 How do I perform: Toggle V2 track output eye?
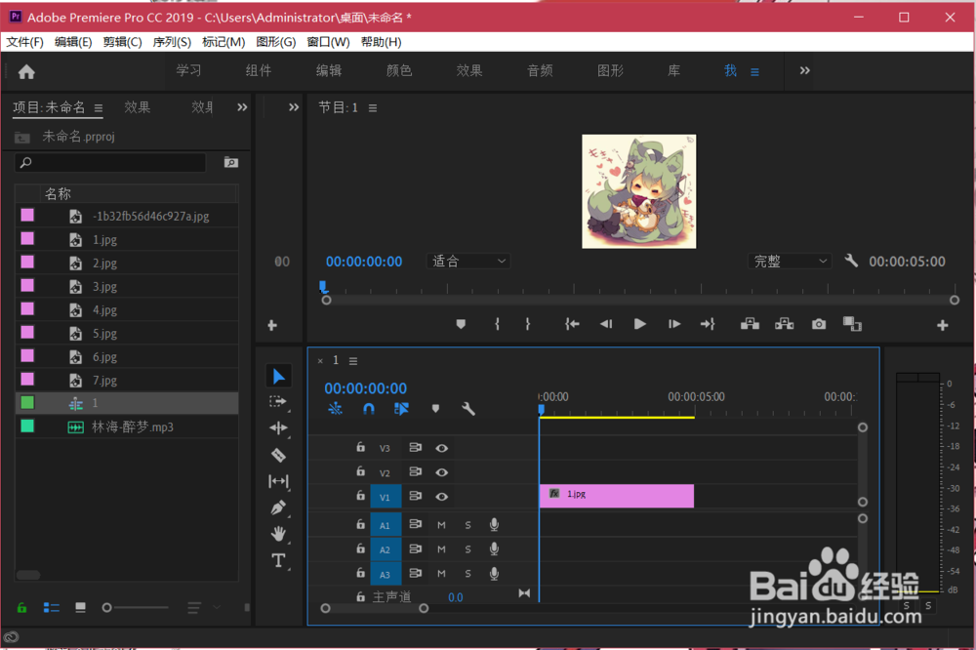tap(441, 472)
